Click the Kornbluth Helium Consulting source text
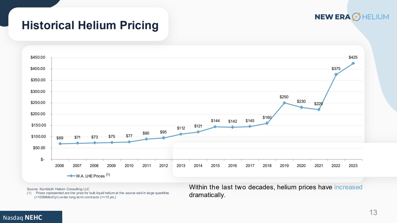 (x=58, y=189)
